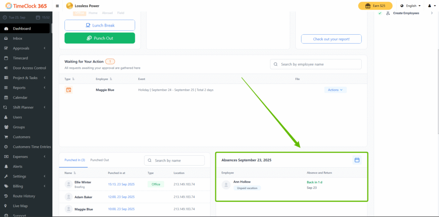
Task: Click Check out your report button
Action: (x=331, y=39)
